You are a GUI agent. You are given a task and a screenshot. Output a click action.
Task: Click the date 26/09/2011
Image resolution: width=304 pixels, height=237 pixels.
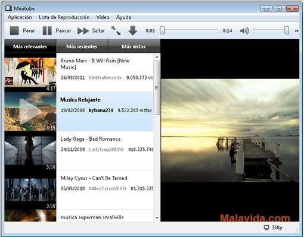click(73, 78)
